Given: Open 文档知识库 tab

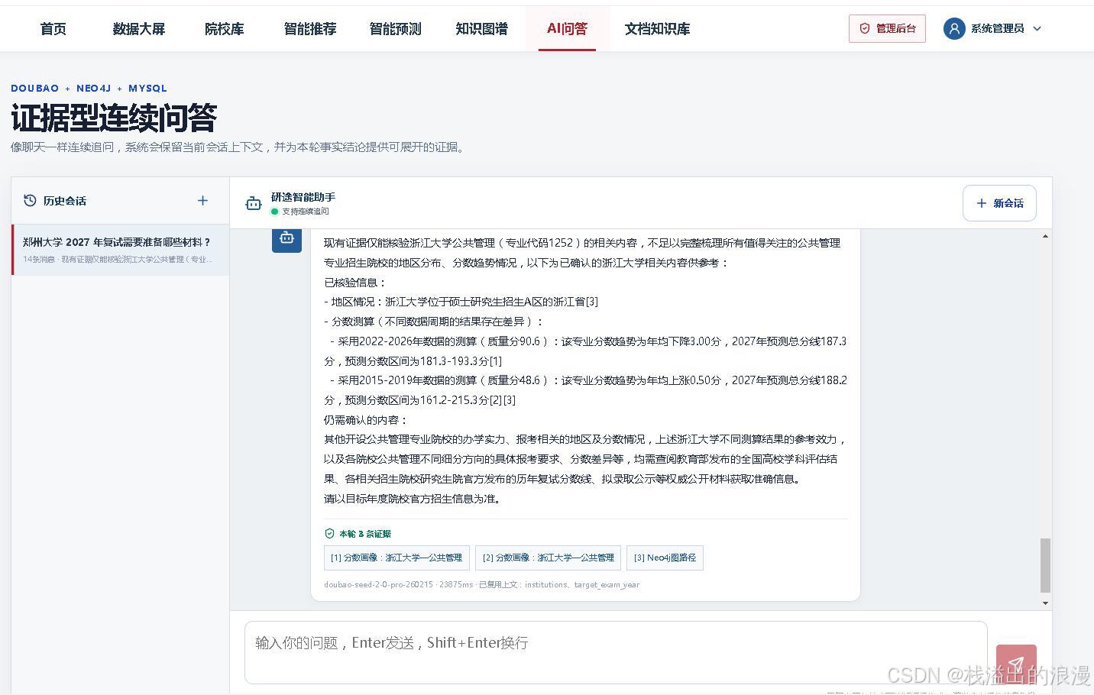Looking at the screenshot, I should (657, 29).
